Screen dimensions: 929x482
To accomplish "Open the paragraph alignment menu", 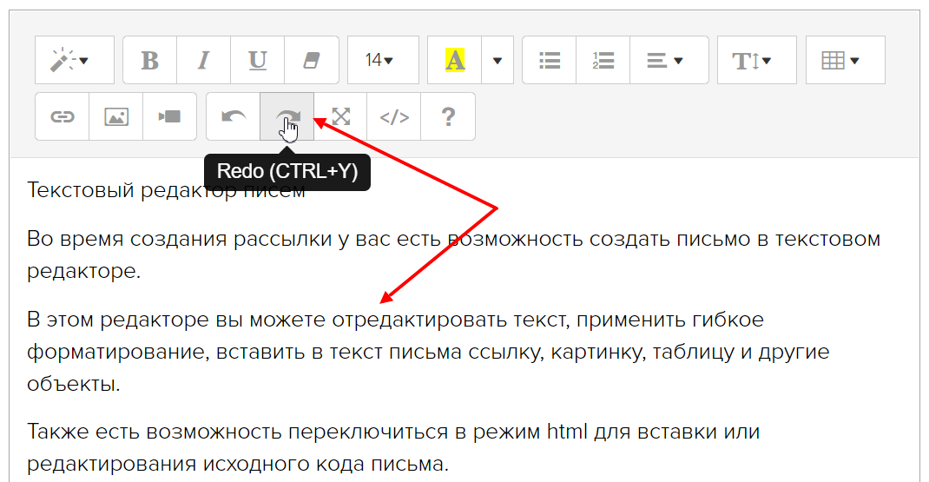I will [669, 60].
